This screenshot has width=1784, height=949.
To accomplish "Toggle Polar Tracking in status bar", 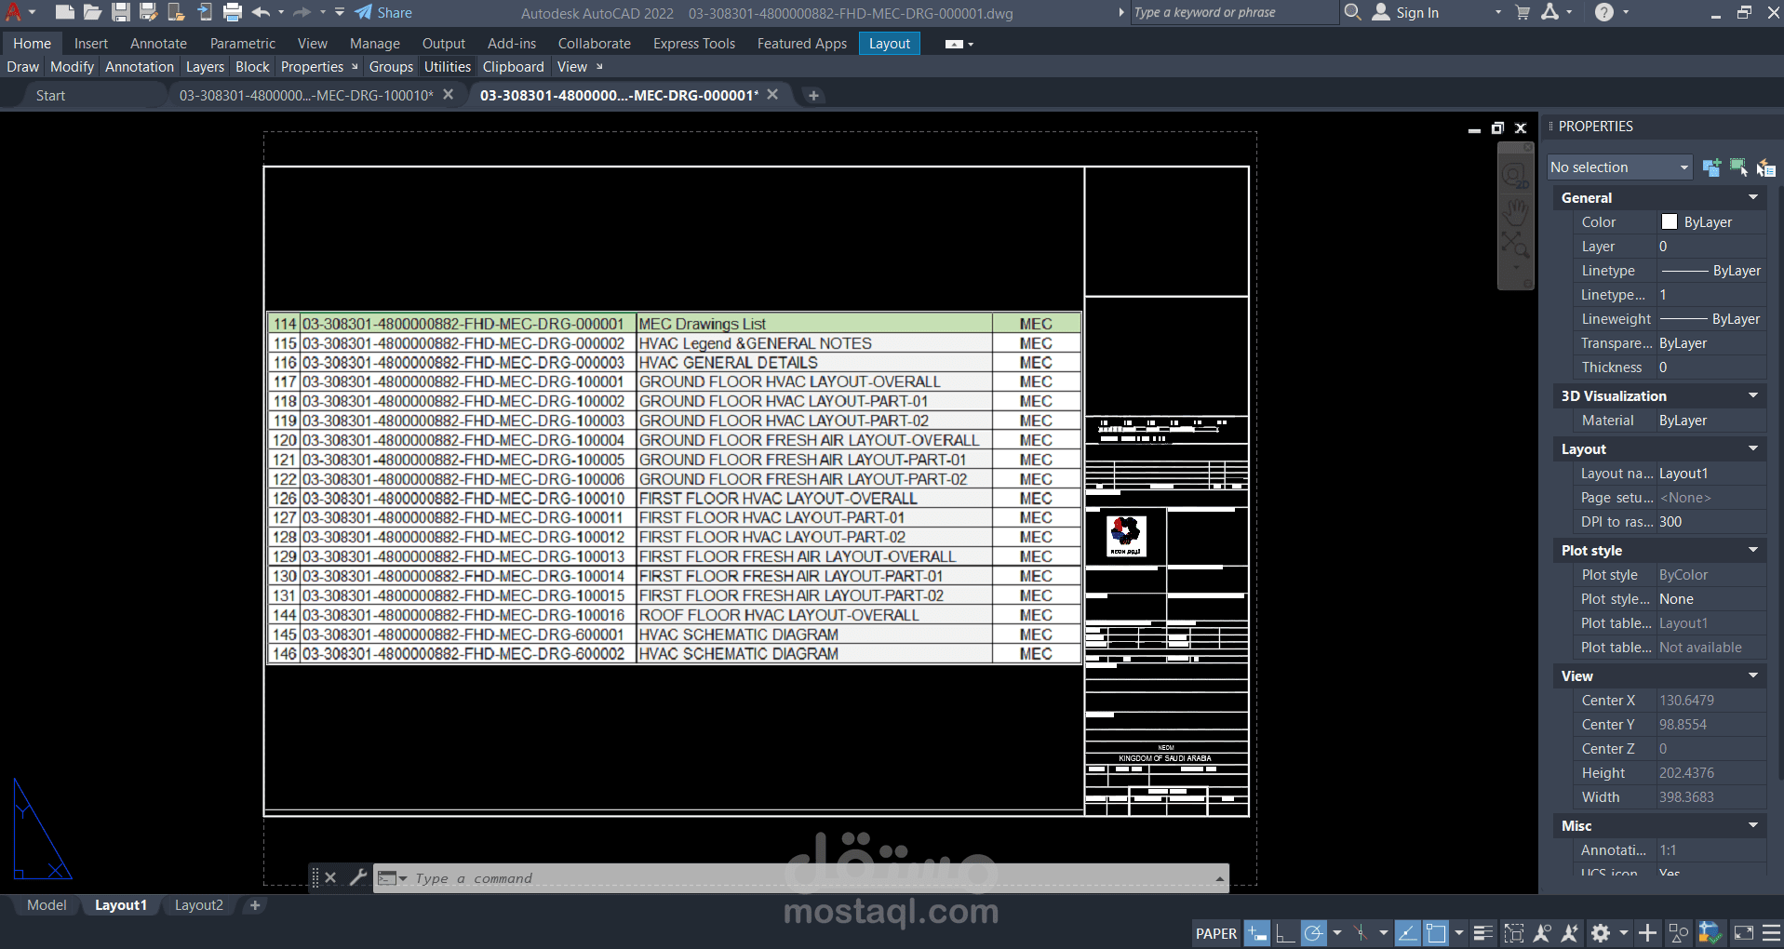I will pyautogui.click(x=1314, y=933).
